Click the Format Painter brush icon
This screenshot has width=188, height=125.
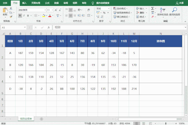pos(11,17)
